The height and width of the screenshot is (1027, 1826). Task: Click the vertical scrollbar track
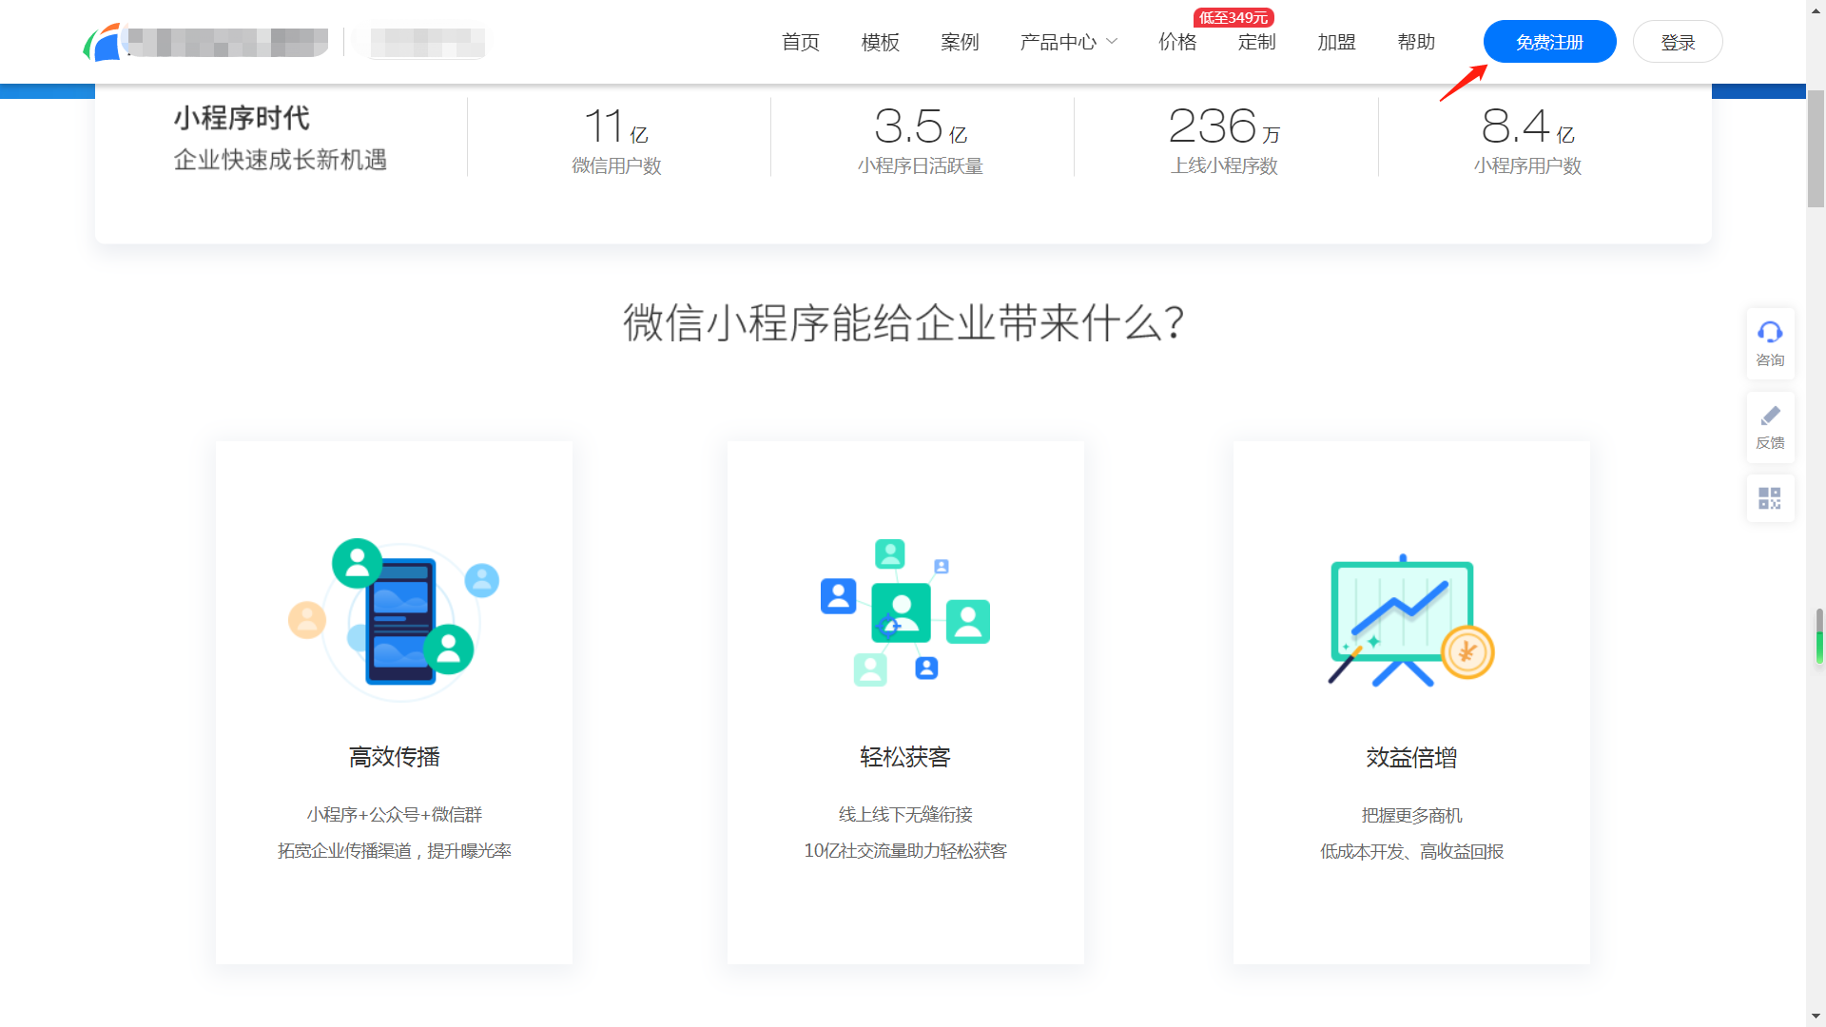pos(1815,571)
